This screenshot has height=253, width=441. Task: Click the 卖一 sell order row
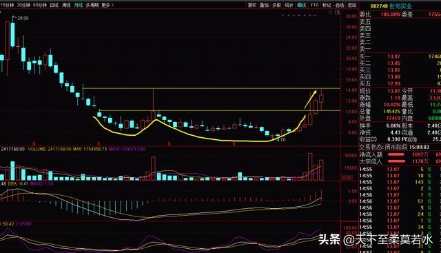click(400, 49)
